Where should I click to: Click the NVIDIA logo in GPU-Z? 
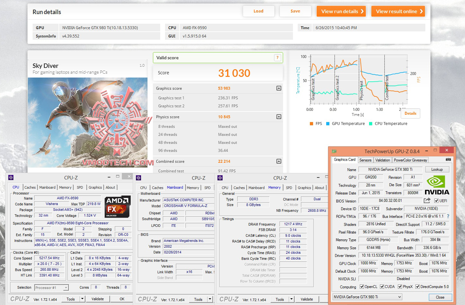(x=437, y=185)
